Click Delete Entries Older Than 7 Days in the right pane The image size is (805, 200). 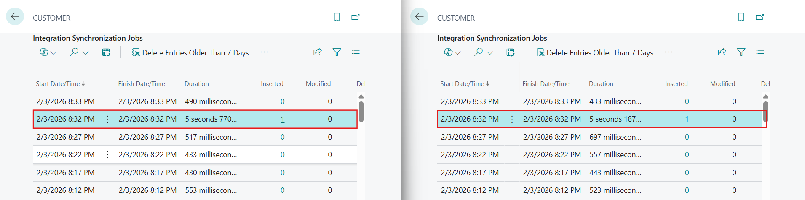(x=595, y=53)
